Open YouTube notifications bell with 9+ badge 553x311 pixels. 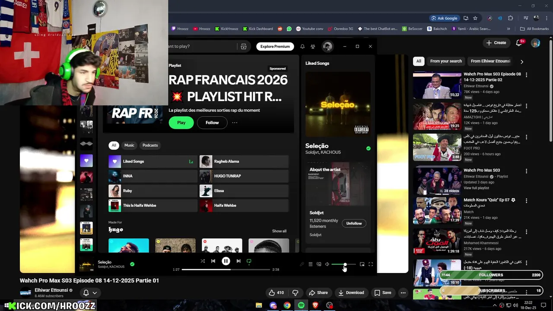pyautogui.click(x=520, y=43)
